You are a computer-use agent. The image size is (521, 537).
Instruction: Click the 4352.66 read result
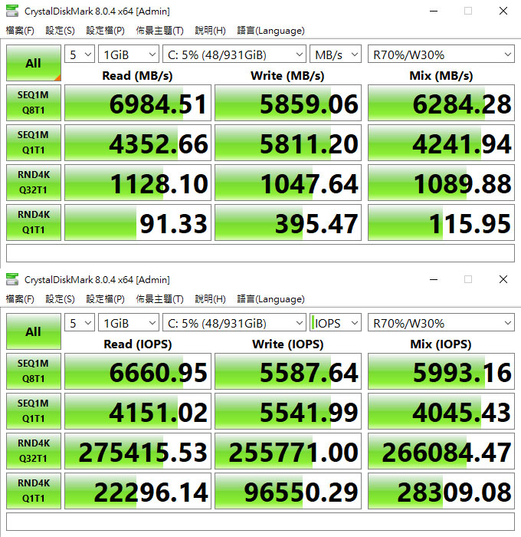[x=138, y=143]
